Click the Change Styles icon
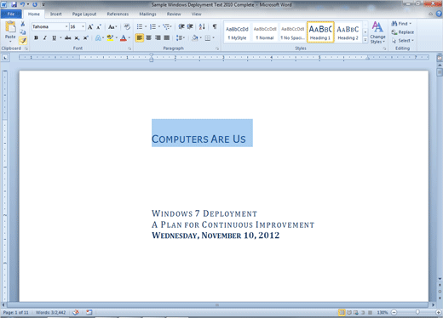This screenshot has height=318, width=443. 377,32
